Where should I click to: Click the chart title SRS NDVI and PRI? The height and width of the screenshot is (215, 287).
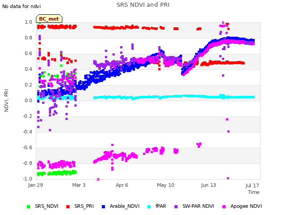[x=143, y=5]
